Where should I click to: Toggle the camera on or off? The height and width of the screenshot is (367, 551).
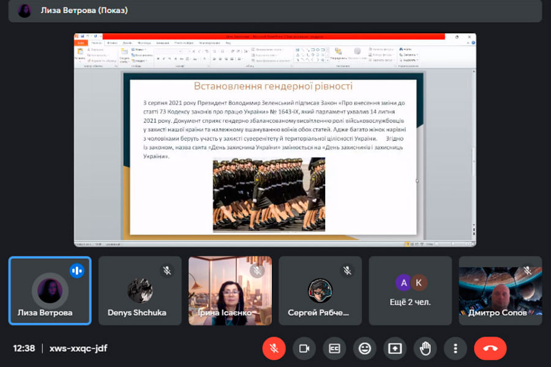click(x=304, y=348)
